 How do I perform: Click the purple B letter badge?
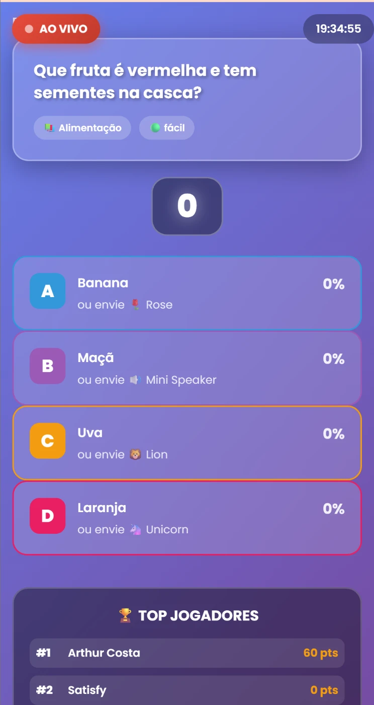click(x=48, y=366)
